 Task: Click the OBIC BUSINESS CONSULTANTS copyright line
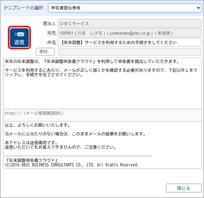click(71, 165)
